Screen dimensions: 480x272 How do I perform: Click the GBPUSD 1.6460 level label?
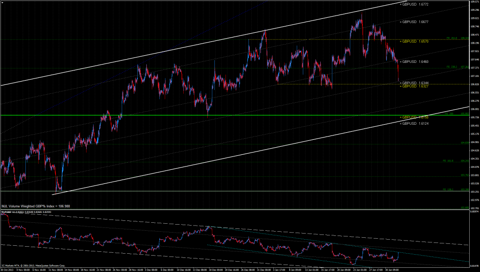point(415,61)
